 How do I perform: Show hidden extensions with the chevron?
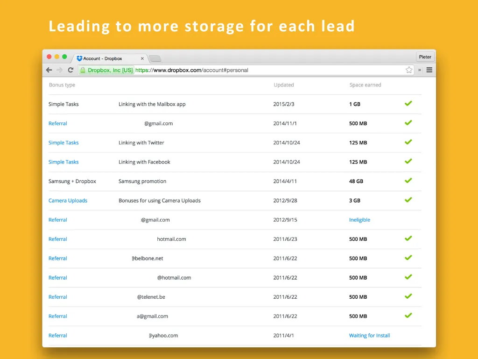click(x=419, y=70)
